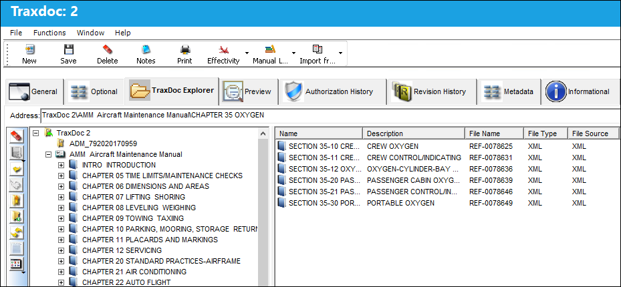Image resolution: width=621 pixels, height=287 pixels.
Task: Click the Save floppy icon in the top toolbar
Action: 68,49
